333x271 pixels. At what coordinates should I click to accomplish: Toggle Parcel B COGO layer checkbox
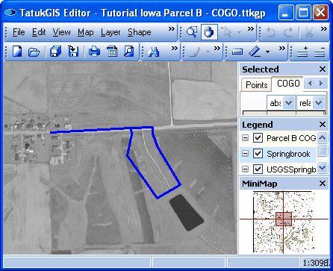258,137
